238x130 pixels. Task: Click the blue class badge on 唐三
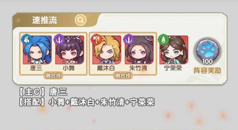[x=26, y=39]
